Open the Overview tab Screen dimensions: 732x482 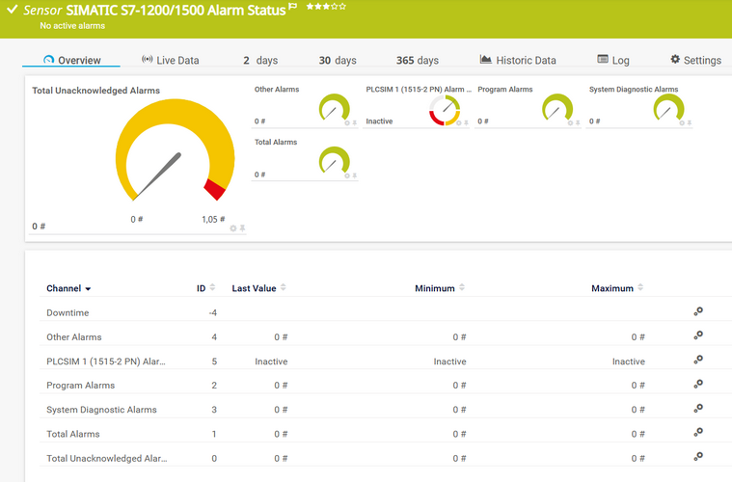(71, 60)
